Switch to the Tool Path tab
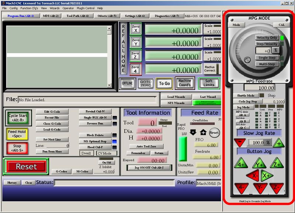 point(77,16)
